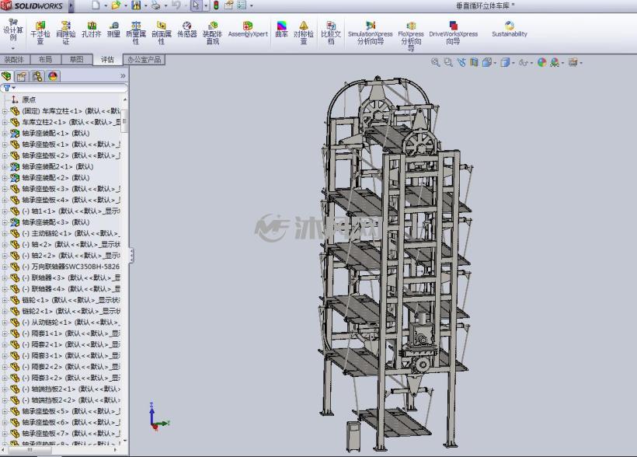This screenshot has width=637, height=457.
Task: Switch to the ConfigurationManager tab icon
Action: (37, 76)
